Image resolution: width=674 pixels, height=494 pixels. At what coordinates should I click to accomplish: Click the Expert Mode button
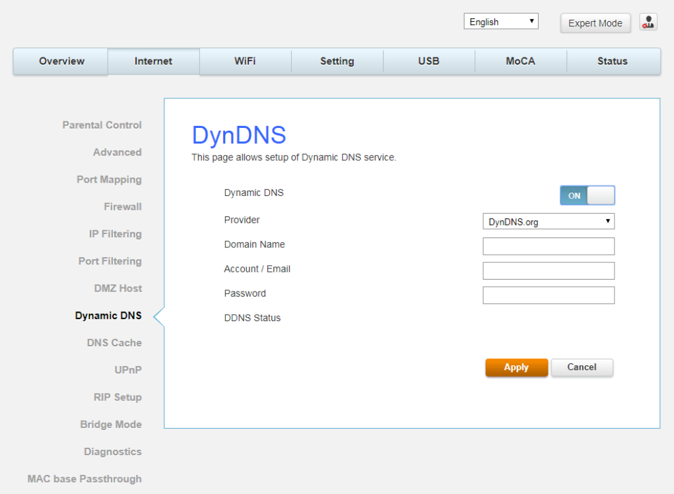(x=595, y=23)
